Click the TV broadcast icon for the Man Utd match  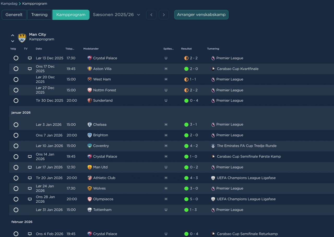(x=30, y=167)
